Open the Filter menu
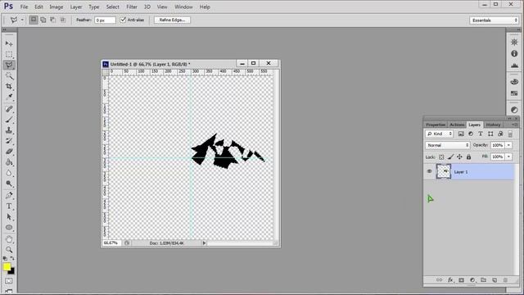 132,7
